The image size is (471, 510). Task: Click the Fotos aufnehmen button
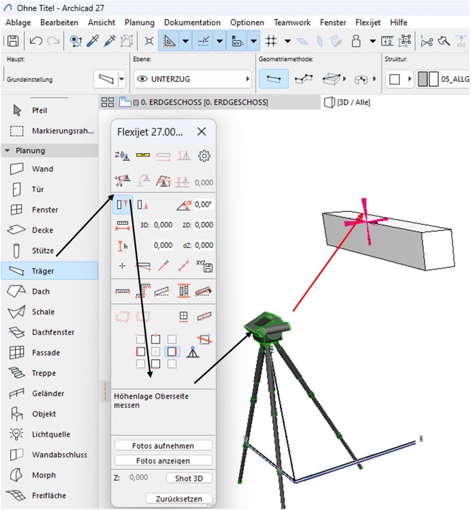tap(163, 446)
